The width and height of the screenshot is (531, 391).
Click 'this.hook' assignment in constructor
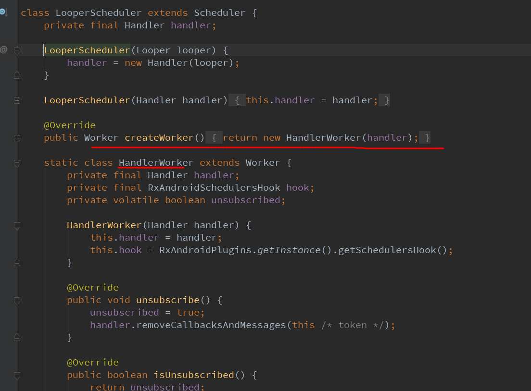point(116,250)
